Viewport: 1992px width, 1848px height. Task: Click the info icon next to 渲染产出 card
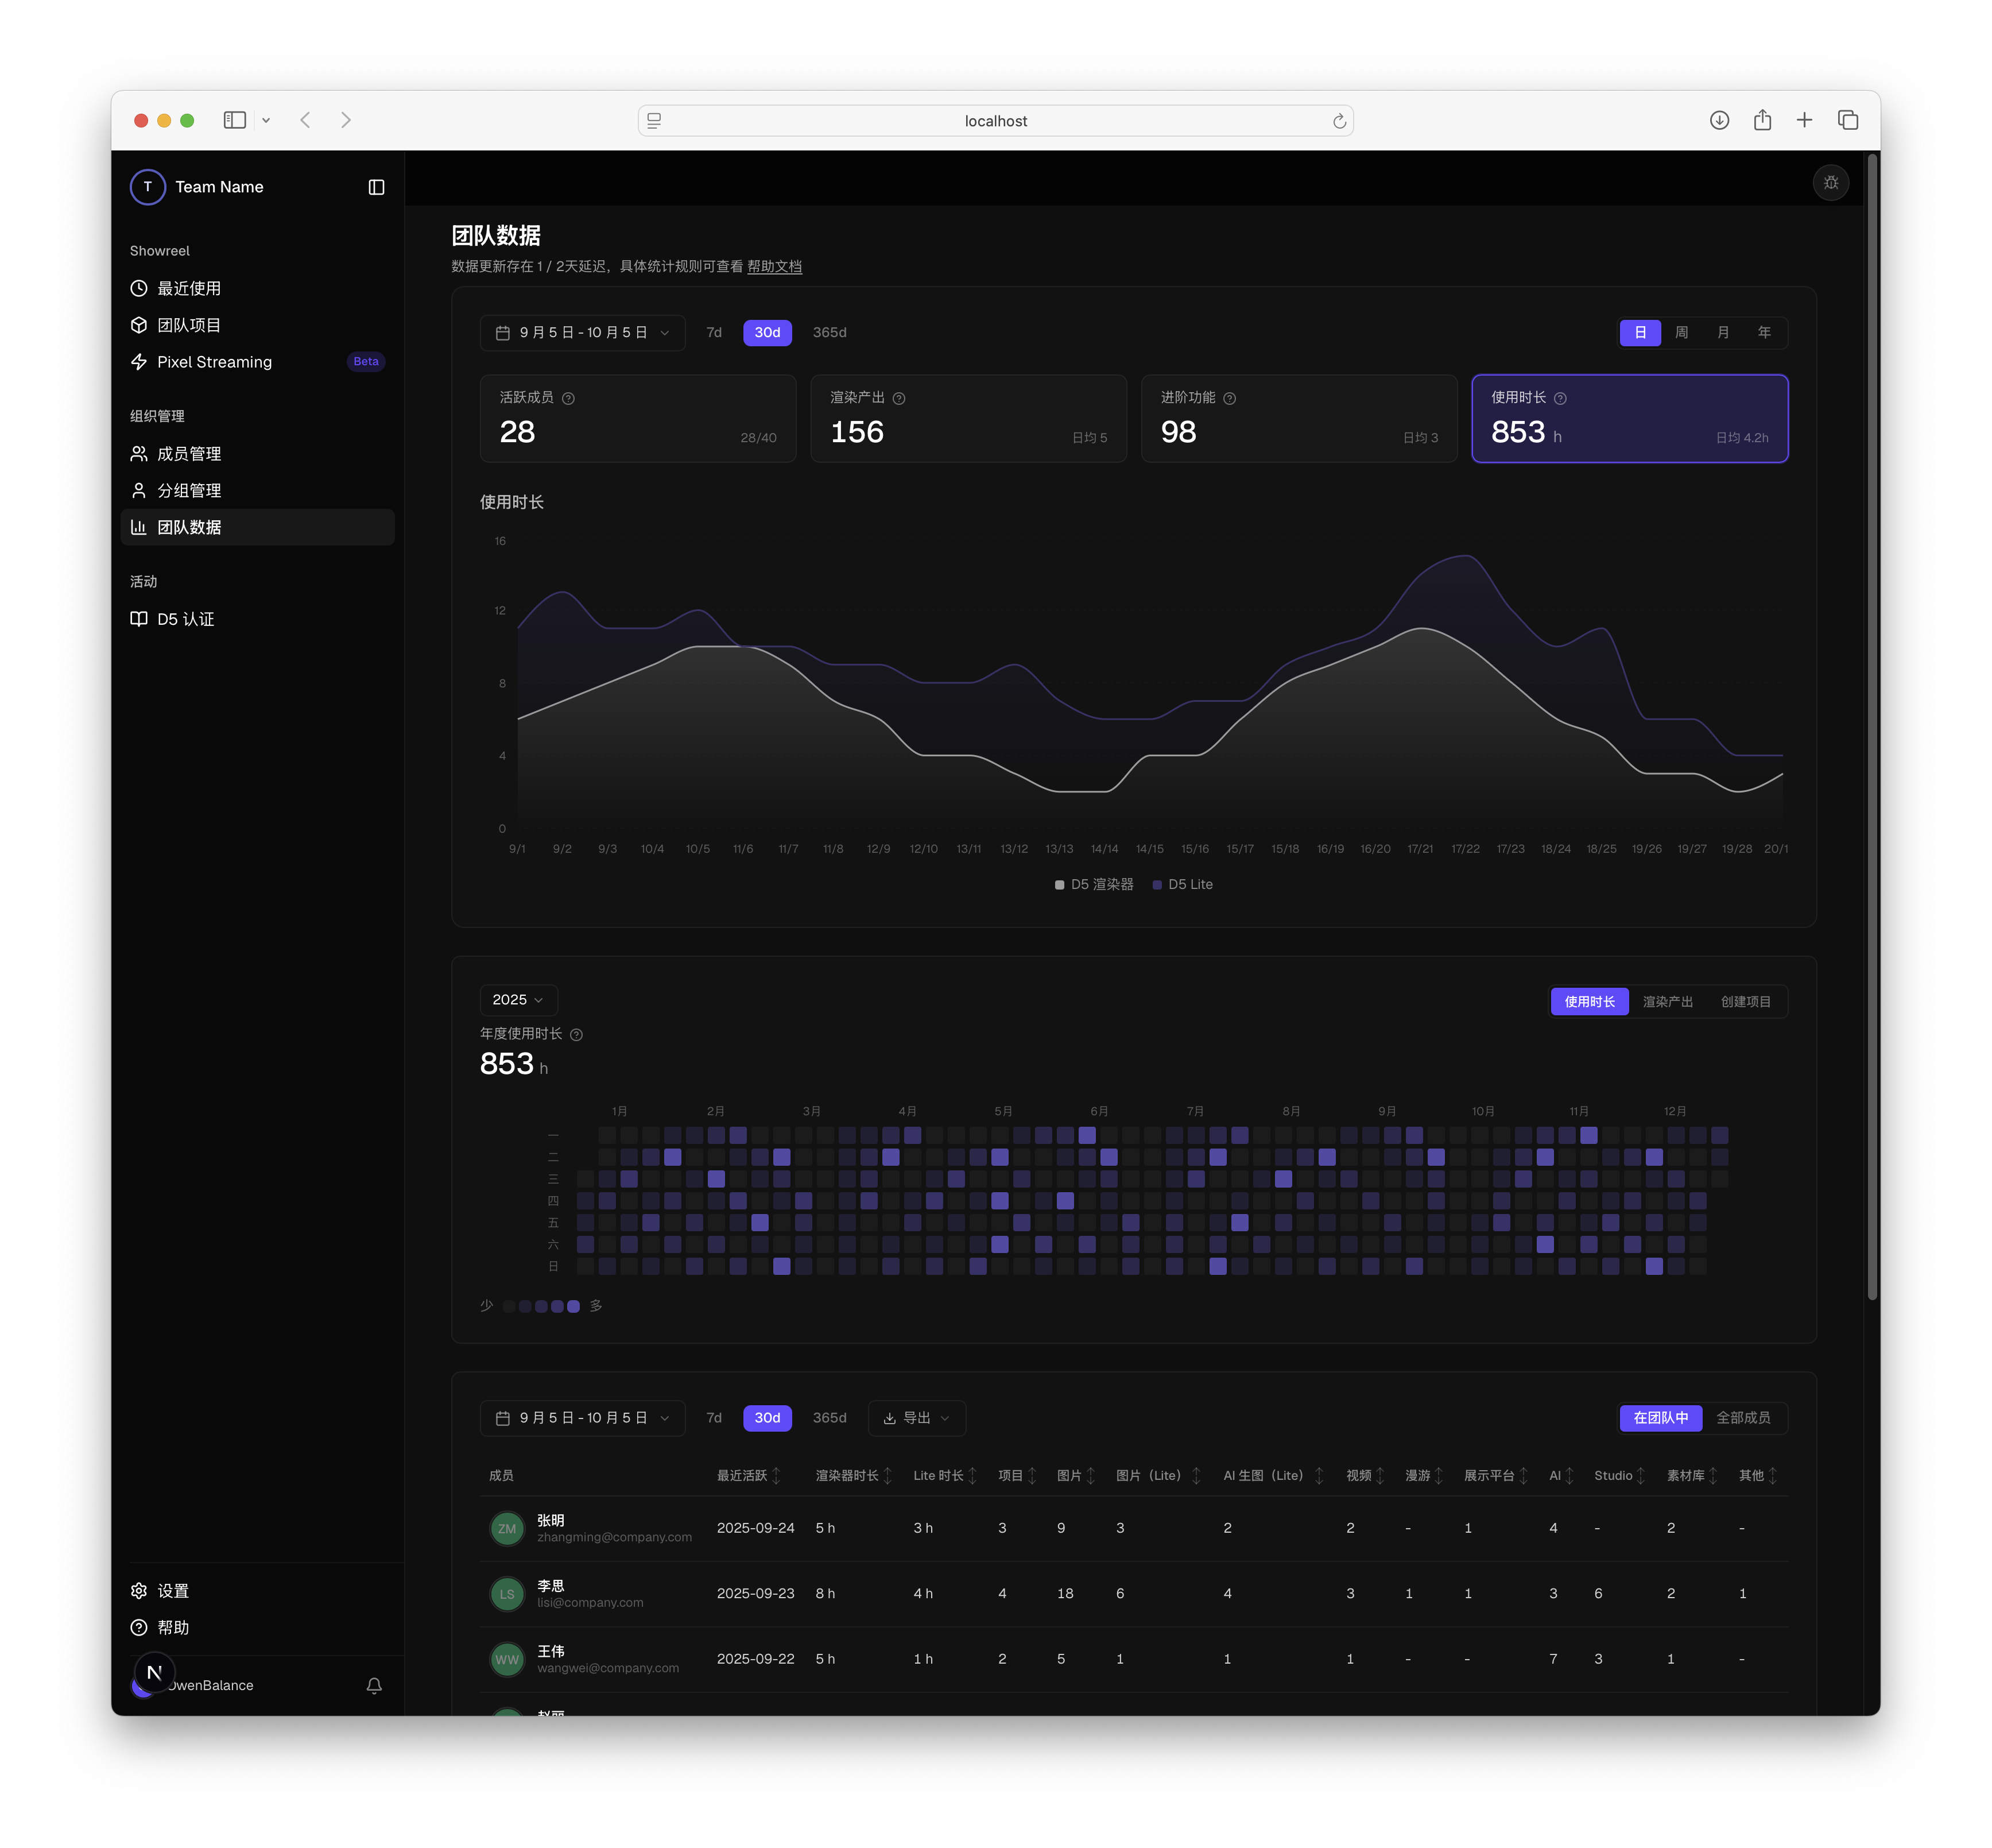coord(898,399)
